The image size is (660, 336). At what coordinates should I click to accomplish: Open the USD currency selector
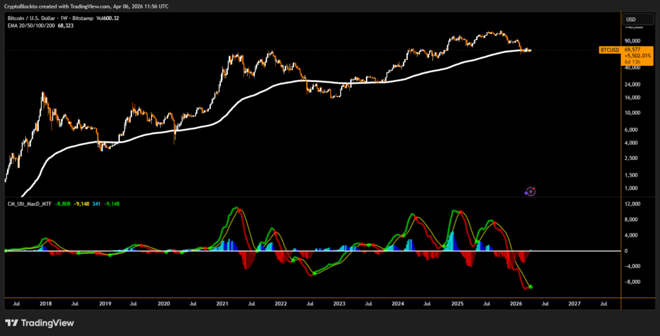click(630, 19)
